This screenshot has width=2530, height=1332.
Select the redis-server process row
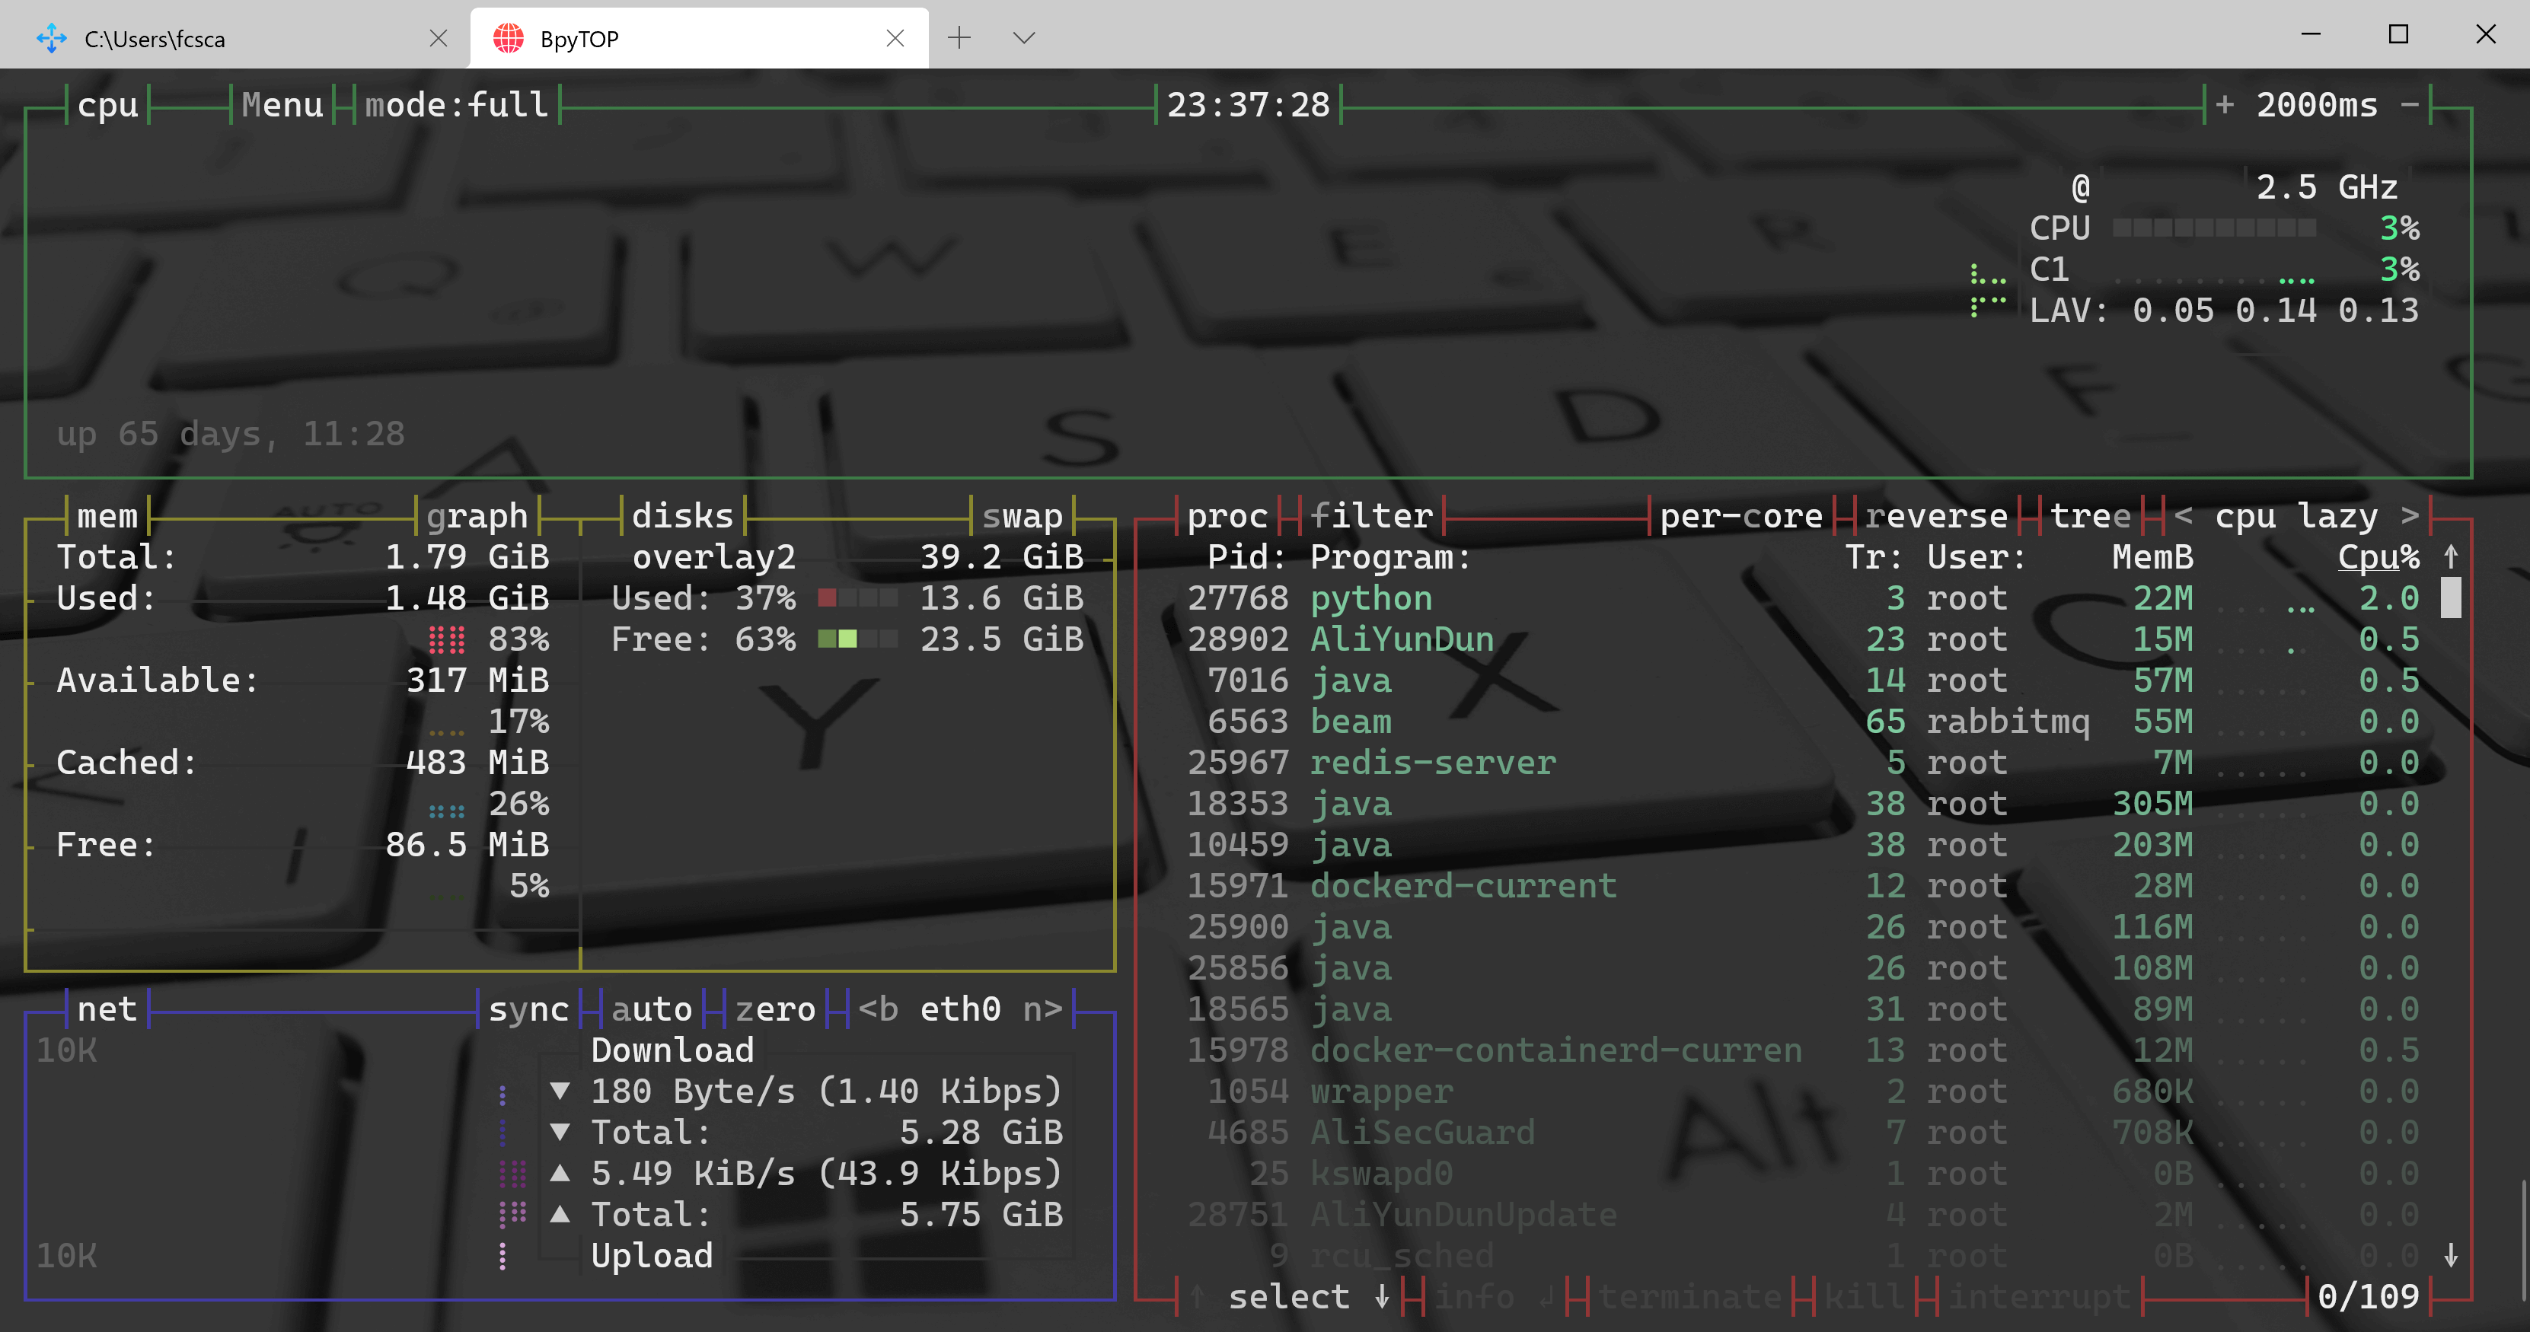coord(1432,762)
